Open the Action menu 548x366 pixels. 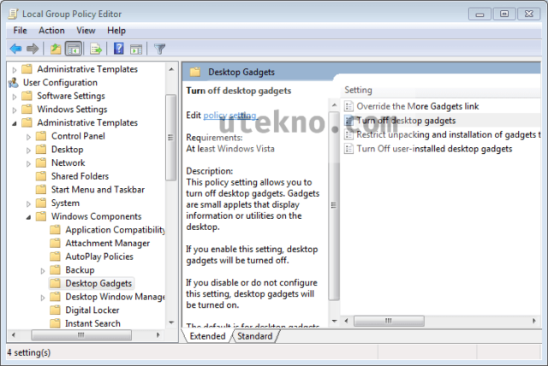pos(51,31)
